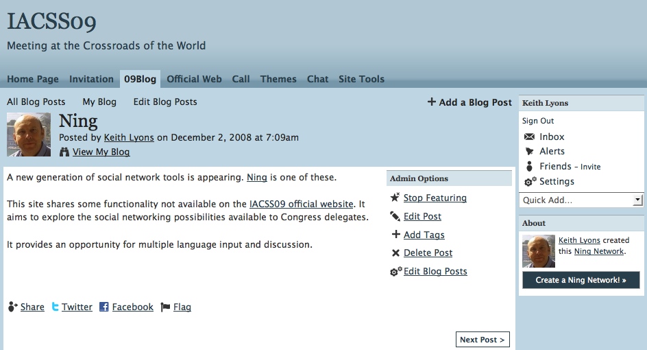Click the flag icon next to Flag
The height and width of the screenshot is (350, 647).
pos(165,307)
